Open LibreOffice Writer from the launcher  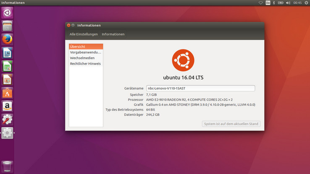[7, 53]
